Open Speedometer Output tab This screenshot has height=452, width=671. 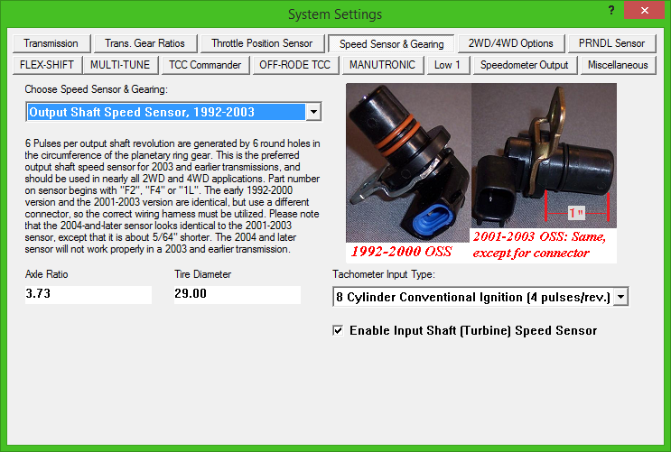(x=524, y=65)
